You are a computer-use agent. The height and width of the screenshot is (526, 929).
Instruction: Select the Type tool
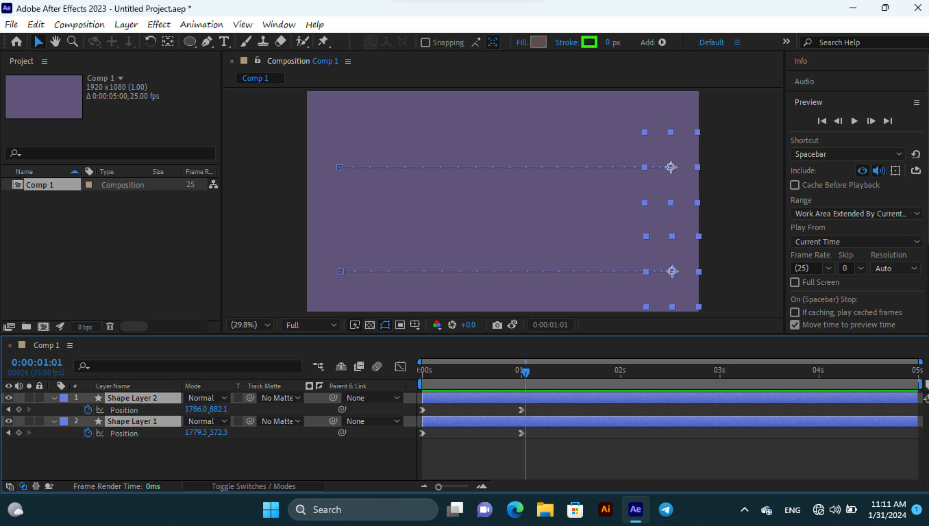pos(224,42)
